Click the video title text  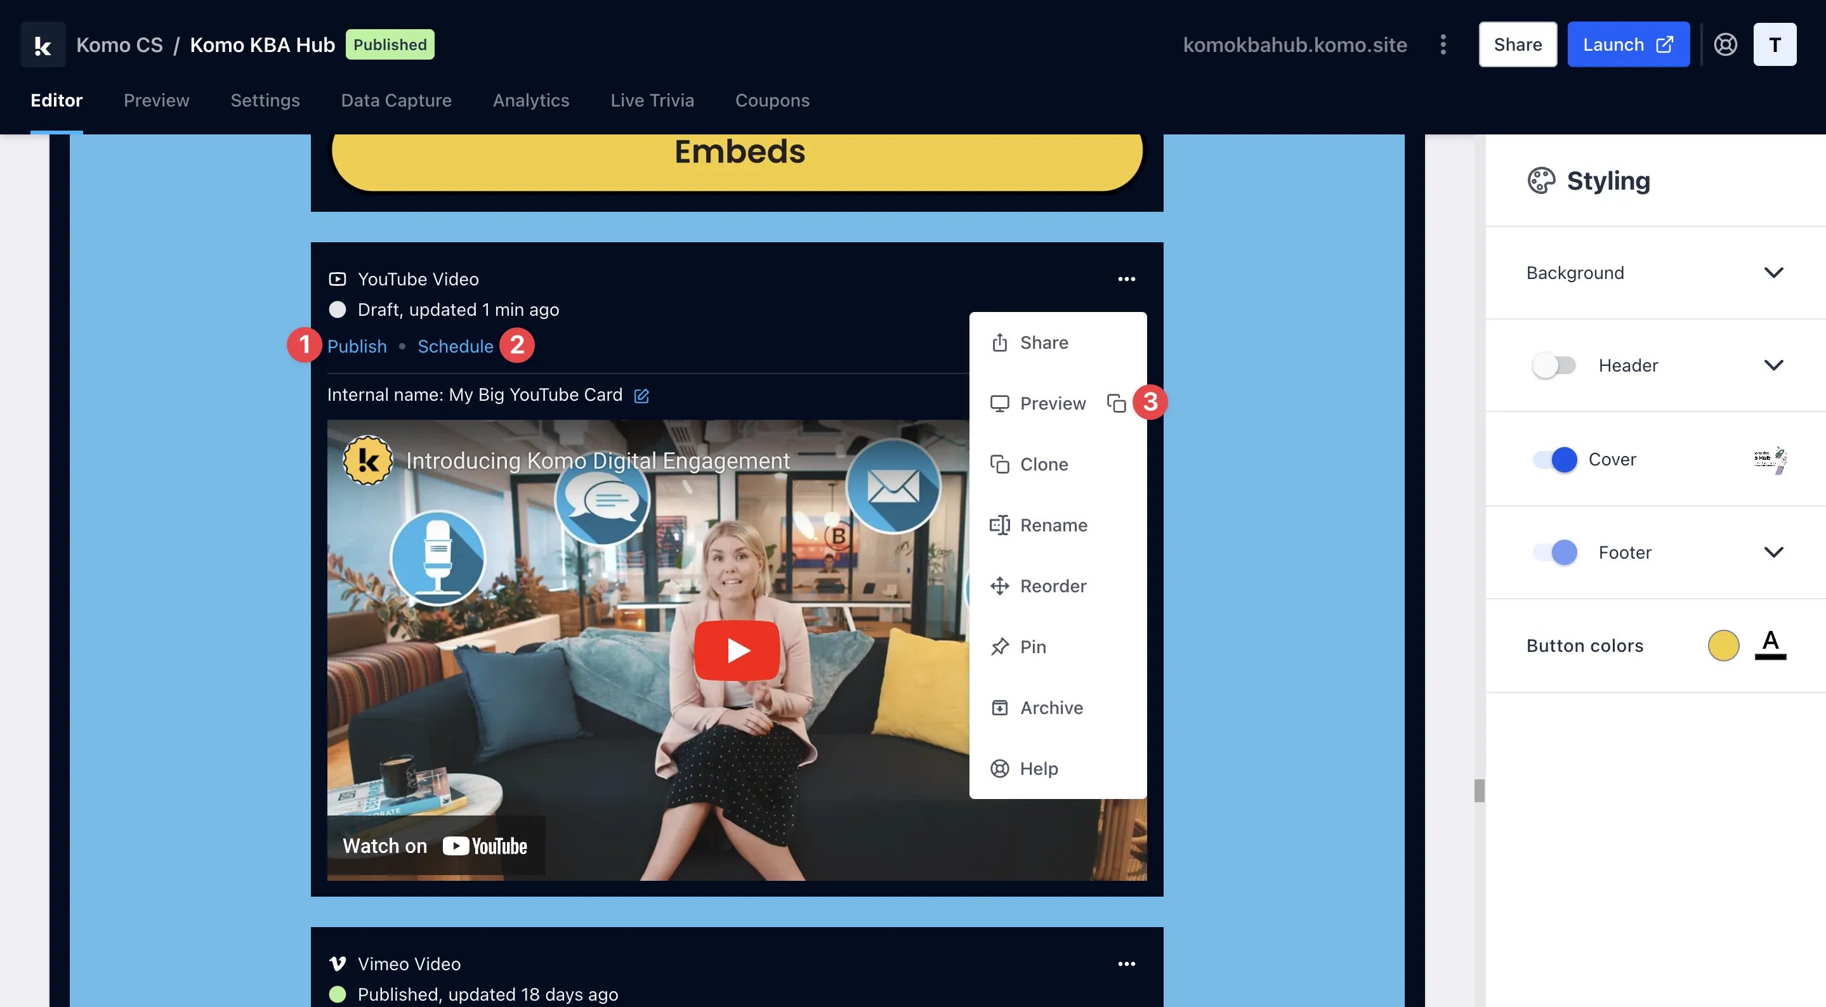tap(598, 460)
